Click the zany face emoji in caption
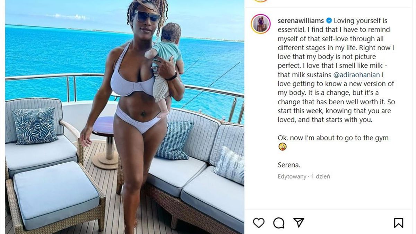Screen dimensions: 416x234 pos(282,147)
